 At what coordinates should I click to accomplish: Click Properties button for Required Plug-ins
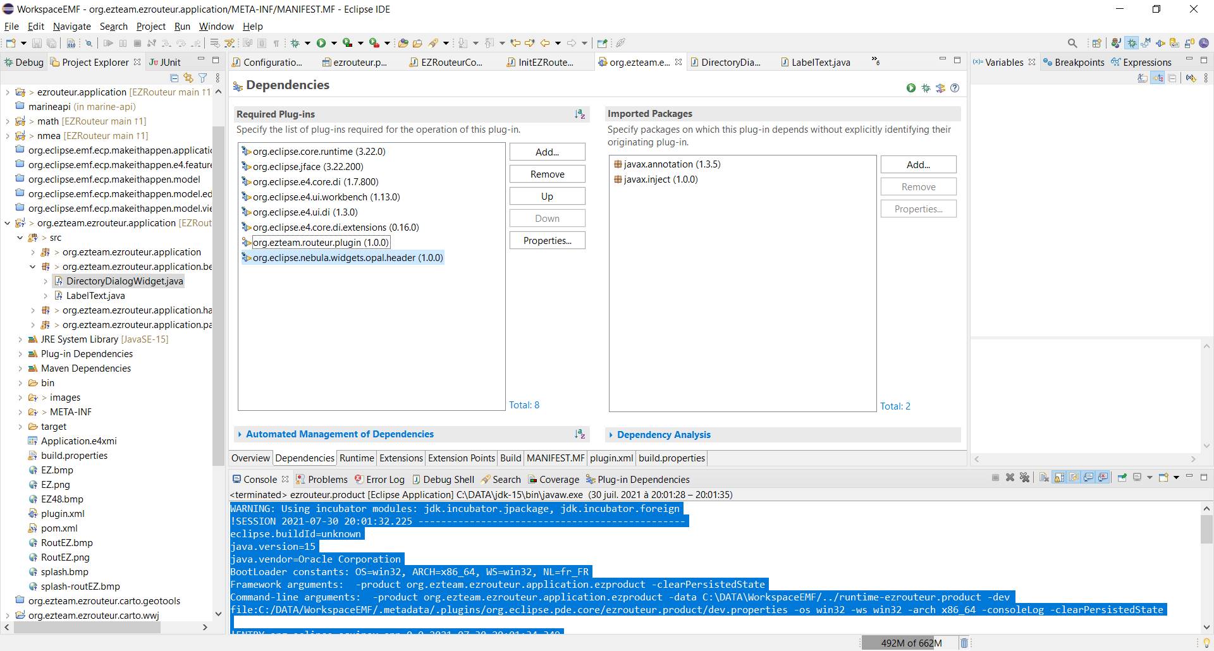click(548, 241)
